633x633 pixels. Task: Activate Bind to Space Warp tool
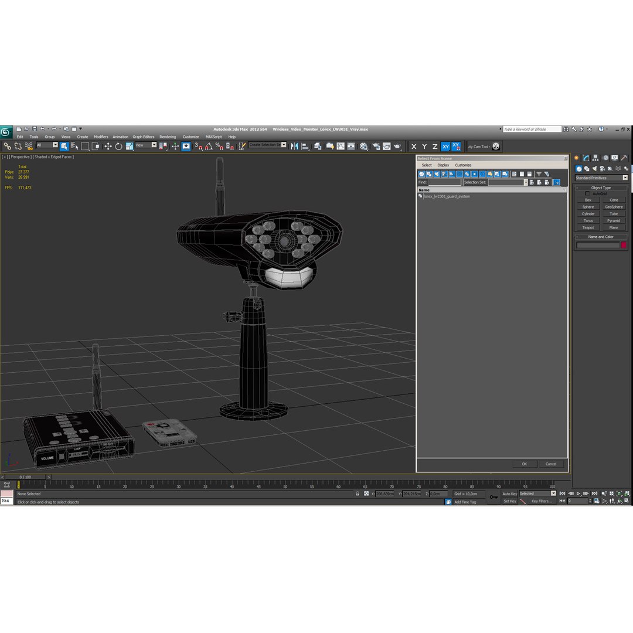[x=28, y=146]
